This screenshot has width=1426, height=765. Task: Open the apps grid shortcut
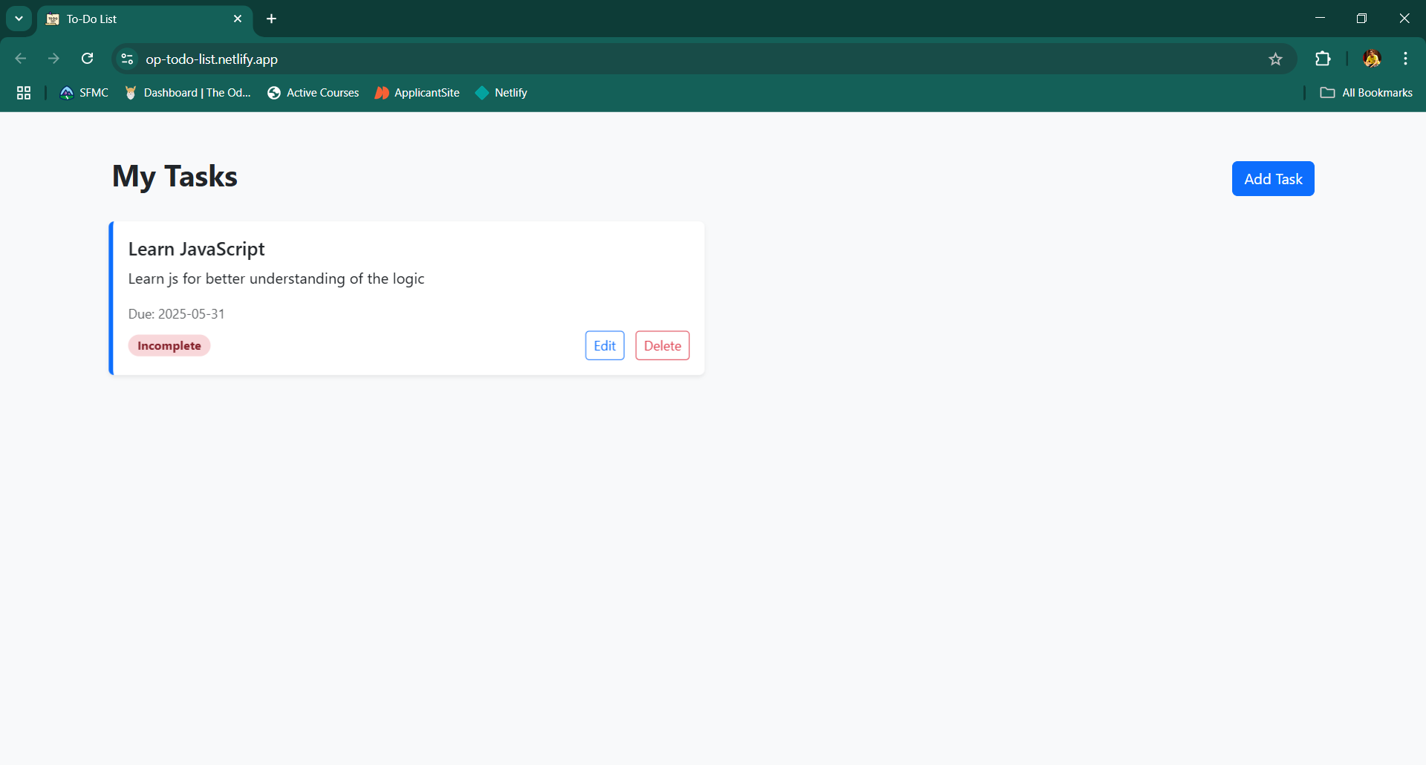point(24,93)
